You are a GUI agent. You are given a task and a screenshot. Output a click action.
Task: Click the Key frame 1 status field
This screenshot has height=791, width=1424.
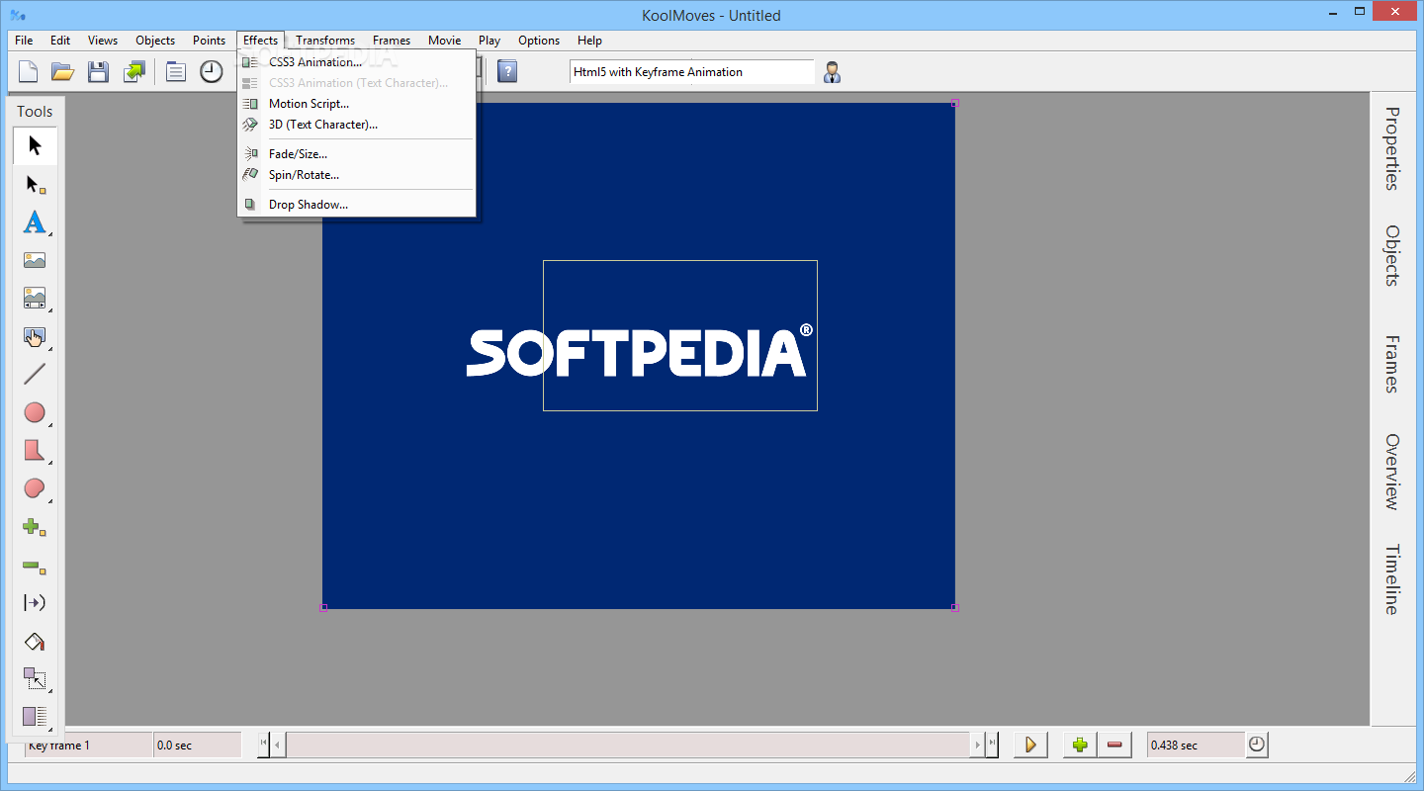coord(88,745)
